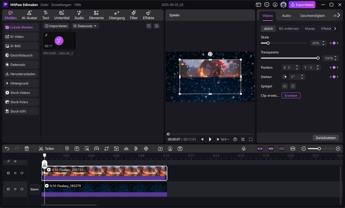Click the vertical mirror icon
This screenshot has height=208, width=345.
[x=293, y=86]
